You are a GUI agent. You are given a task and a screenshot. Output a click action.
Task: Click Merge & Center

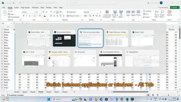(x=73, y=16)
